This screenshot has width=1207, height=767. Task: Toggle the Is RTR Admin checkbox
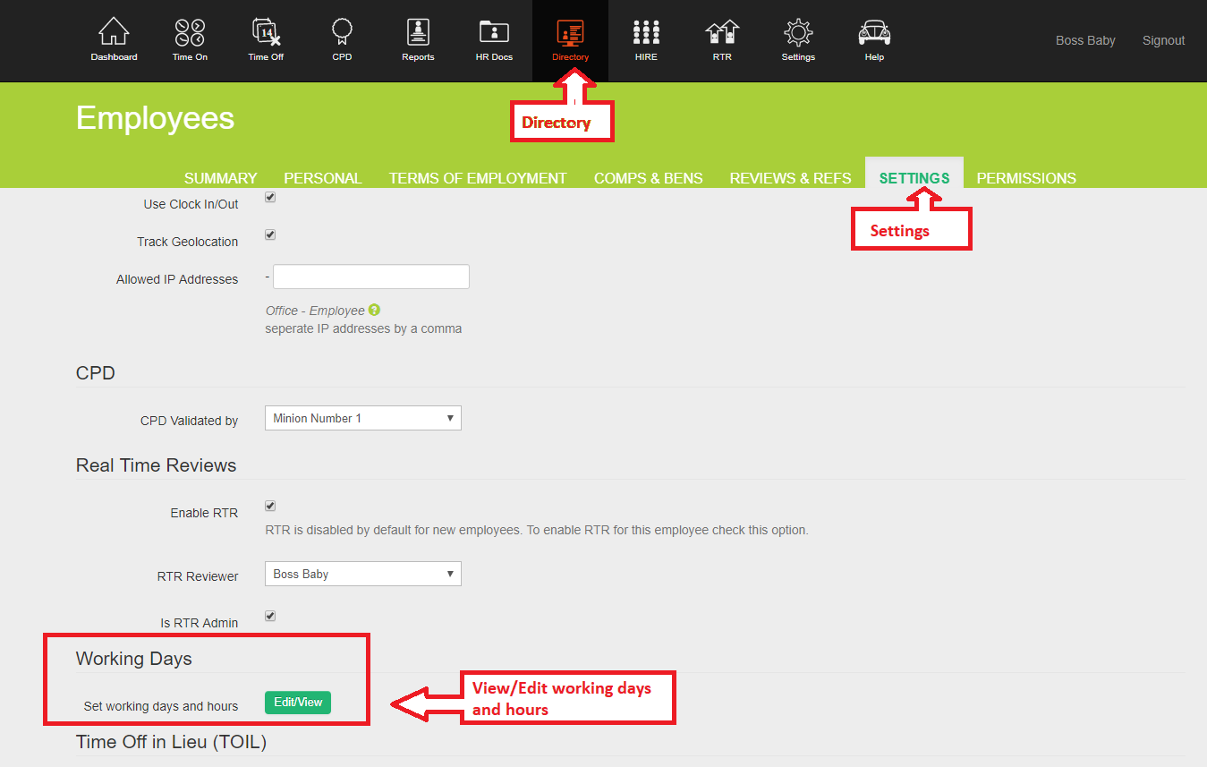point(270,616)
